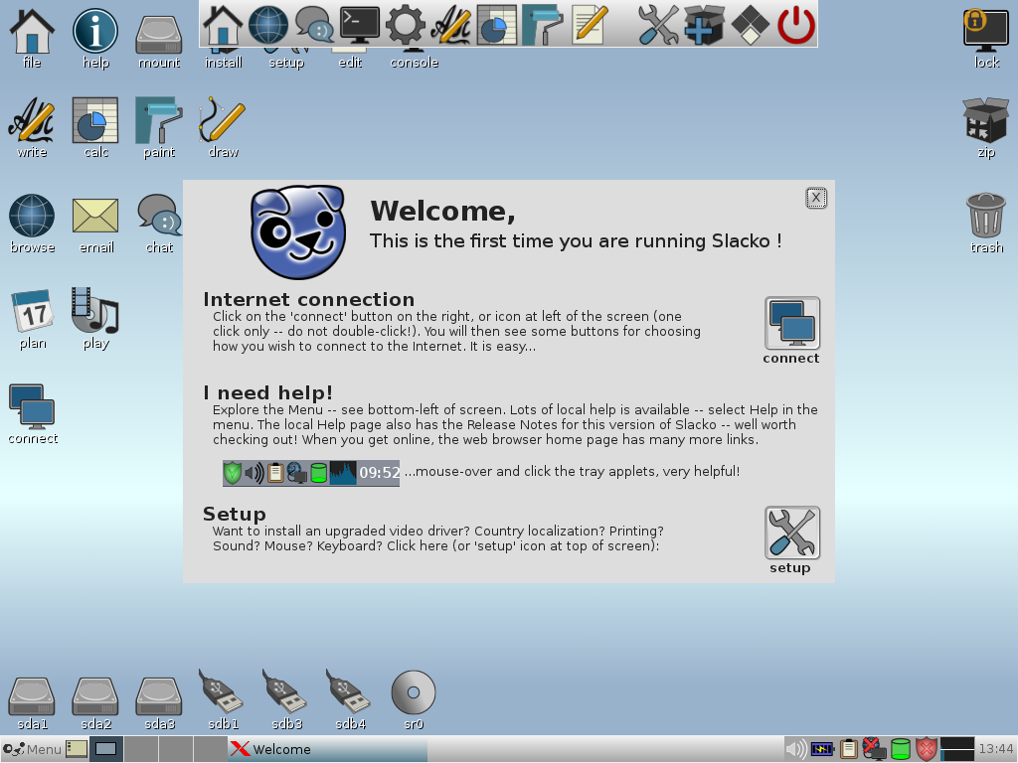Click the 13:44 clock in taskbar
The height and width of the screenshot is (763, 1018).
click(x=995, y=749)
